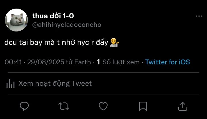Click "Xem hoạt động Tweet" text
The image size is (207, 119).
[x=55, y=84]
